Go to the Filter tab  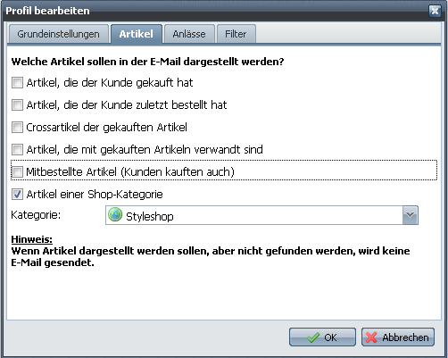tap(236, 34)
